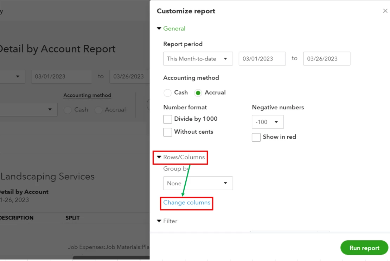Click the DESCRIPTION column header
This screenshot has height=261, width=390.
pyautogui.click(x=17, y=218)
